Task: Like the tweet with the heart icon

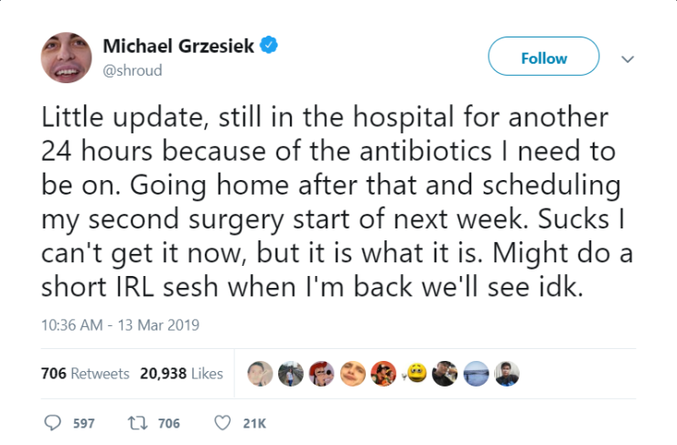Action: click(221, 423)
